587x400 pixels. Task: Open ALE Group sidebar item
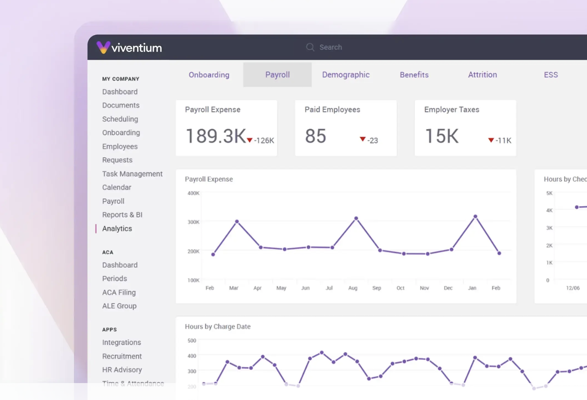(x=119, y=306)
